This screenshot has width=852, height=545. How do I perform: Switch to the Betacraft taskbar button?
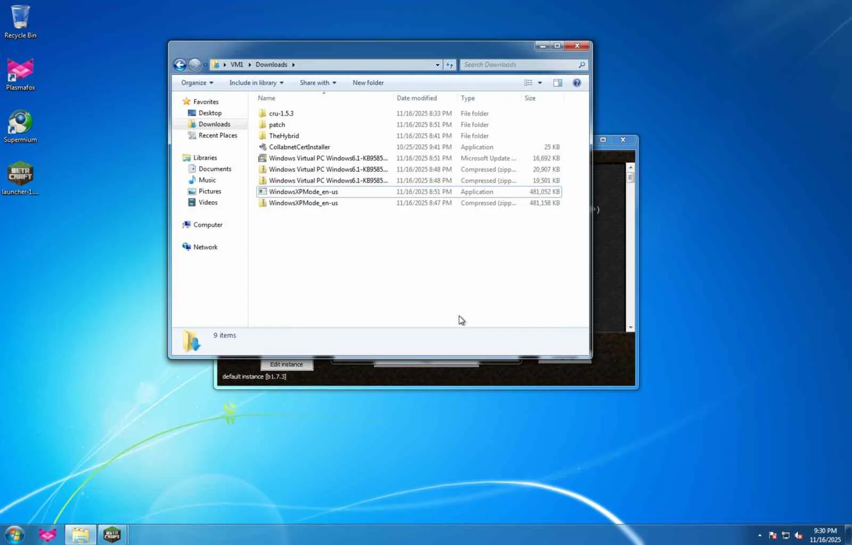[x=112, y=535]
